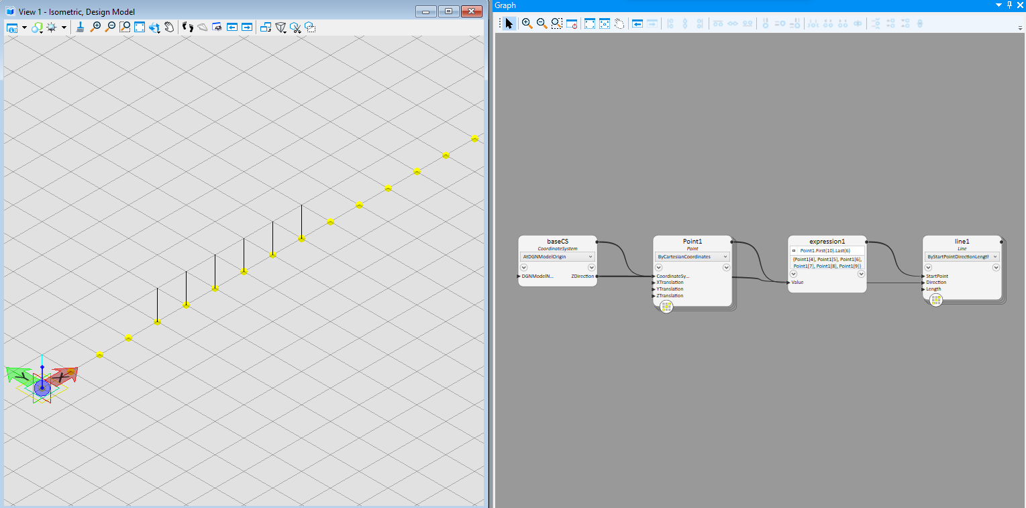Fit View in View 1 toolbar
Viewport: 1026px width, 508px height.
140,28
